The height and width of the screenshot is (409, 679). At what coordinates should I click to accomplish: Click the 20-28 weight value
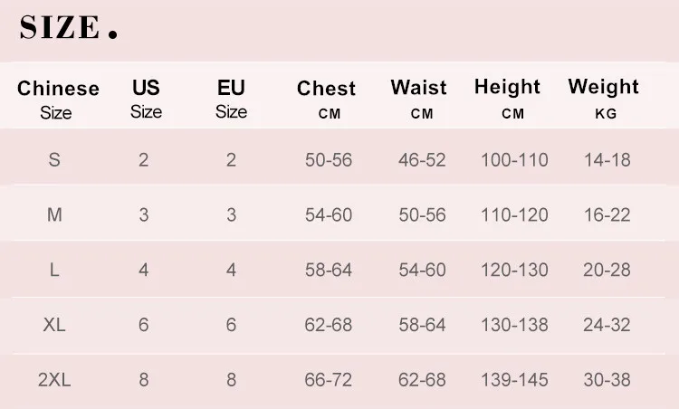pyautogui.click(x=607, y=270)
